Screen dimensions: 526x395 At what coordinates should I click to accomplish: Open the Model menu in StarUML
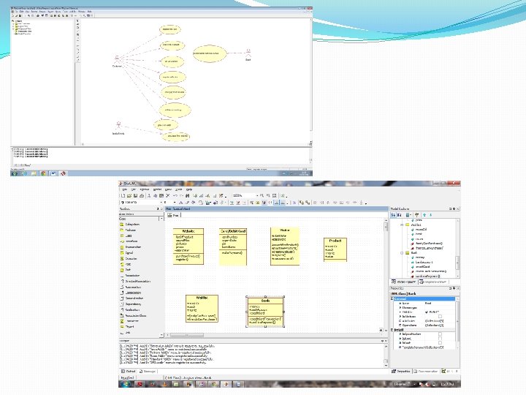pyautogui.click(x=157, y=189)
